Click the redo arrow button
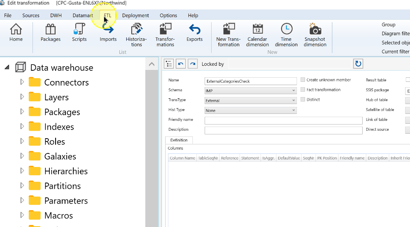 [x=193, y=64]
